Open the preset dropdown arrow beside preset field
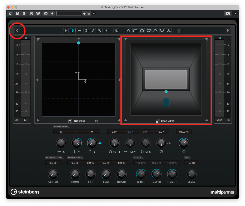Viewport: 245px width, 206px height. [94, 13]
